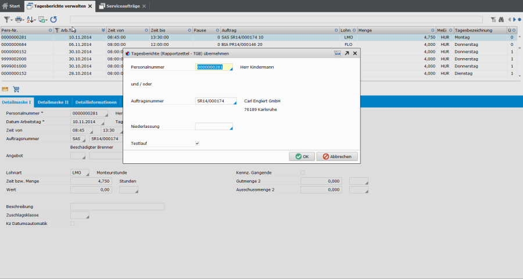Expand the Niederlassung dropdown field
Viewport: 523px width, 279px height.
click(x=214, y=126)
